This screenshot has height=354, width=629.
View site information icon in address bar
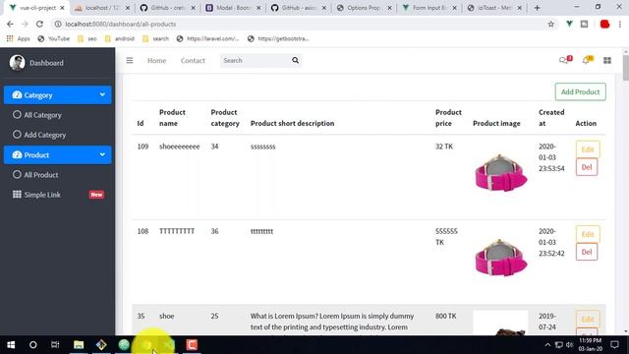tap(58, 24)
